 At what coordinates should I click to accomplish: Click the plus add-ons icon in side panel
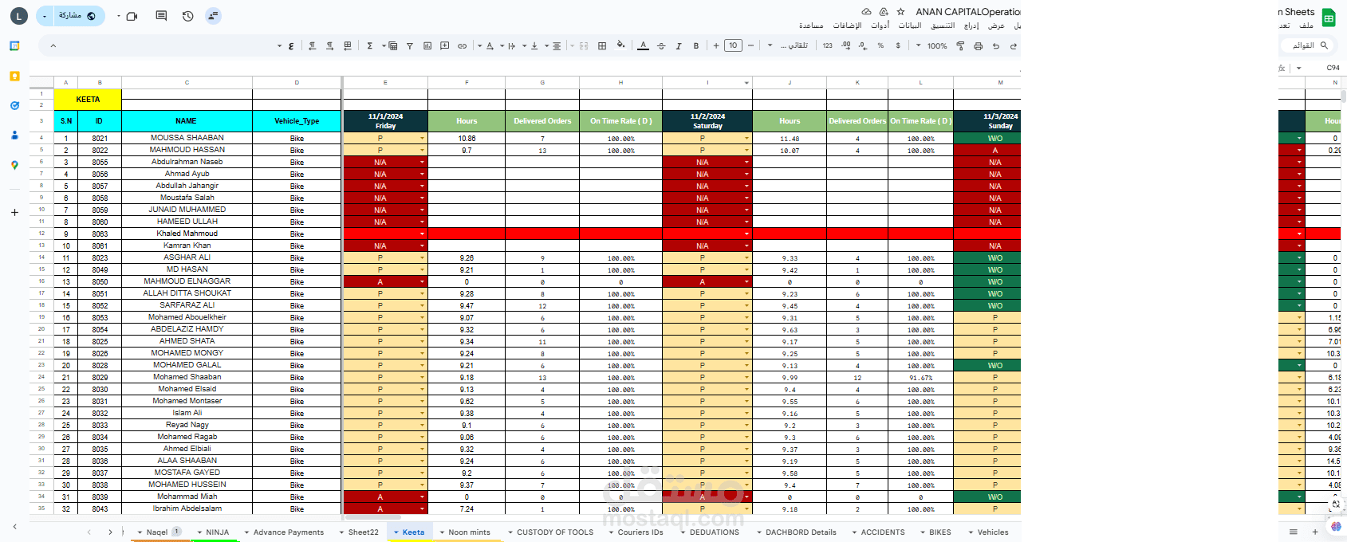(14, 213)
